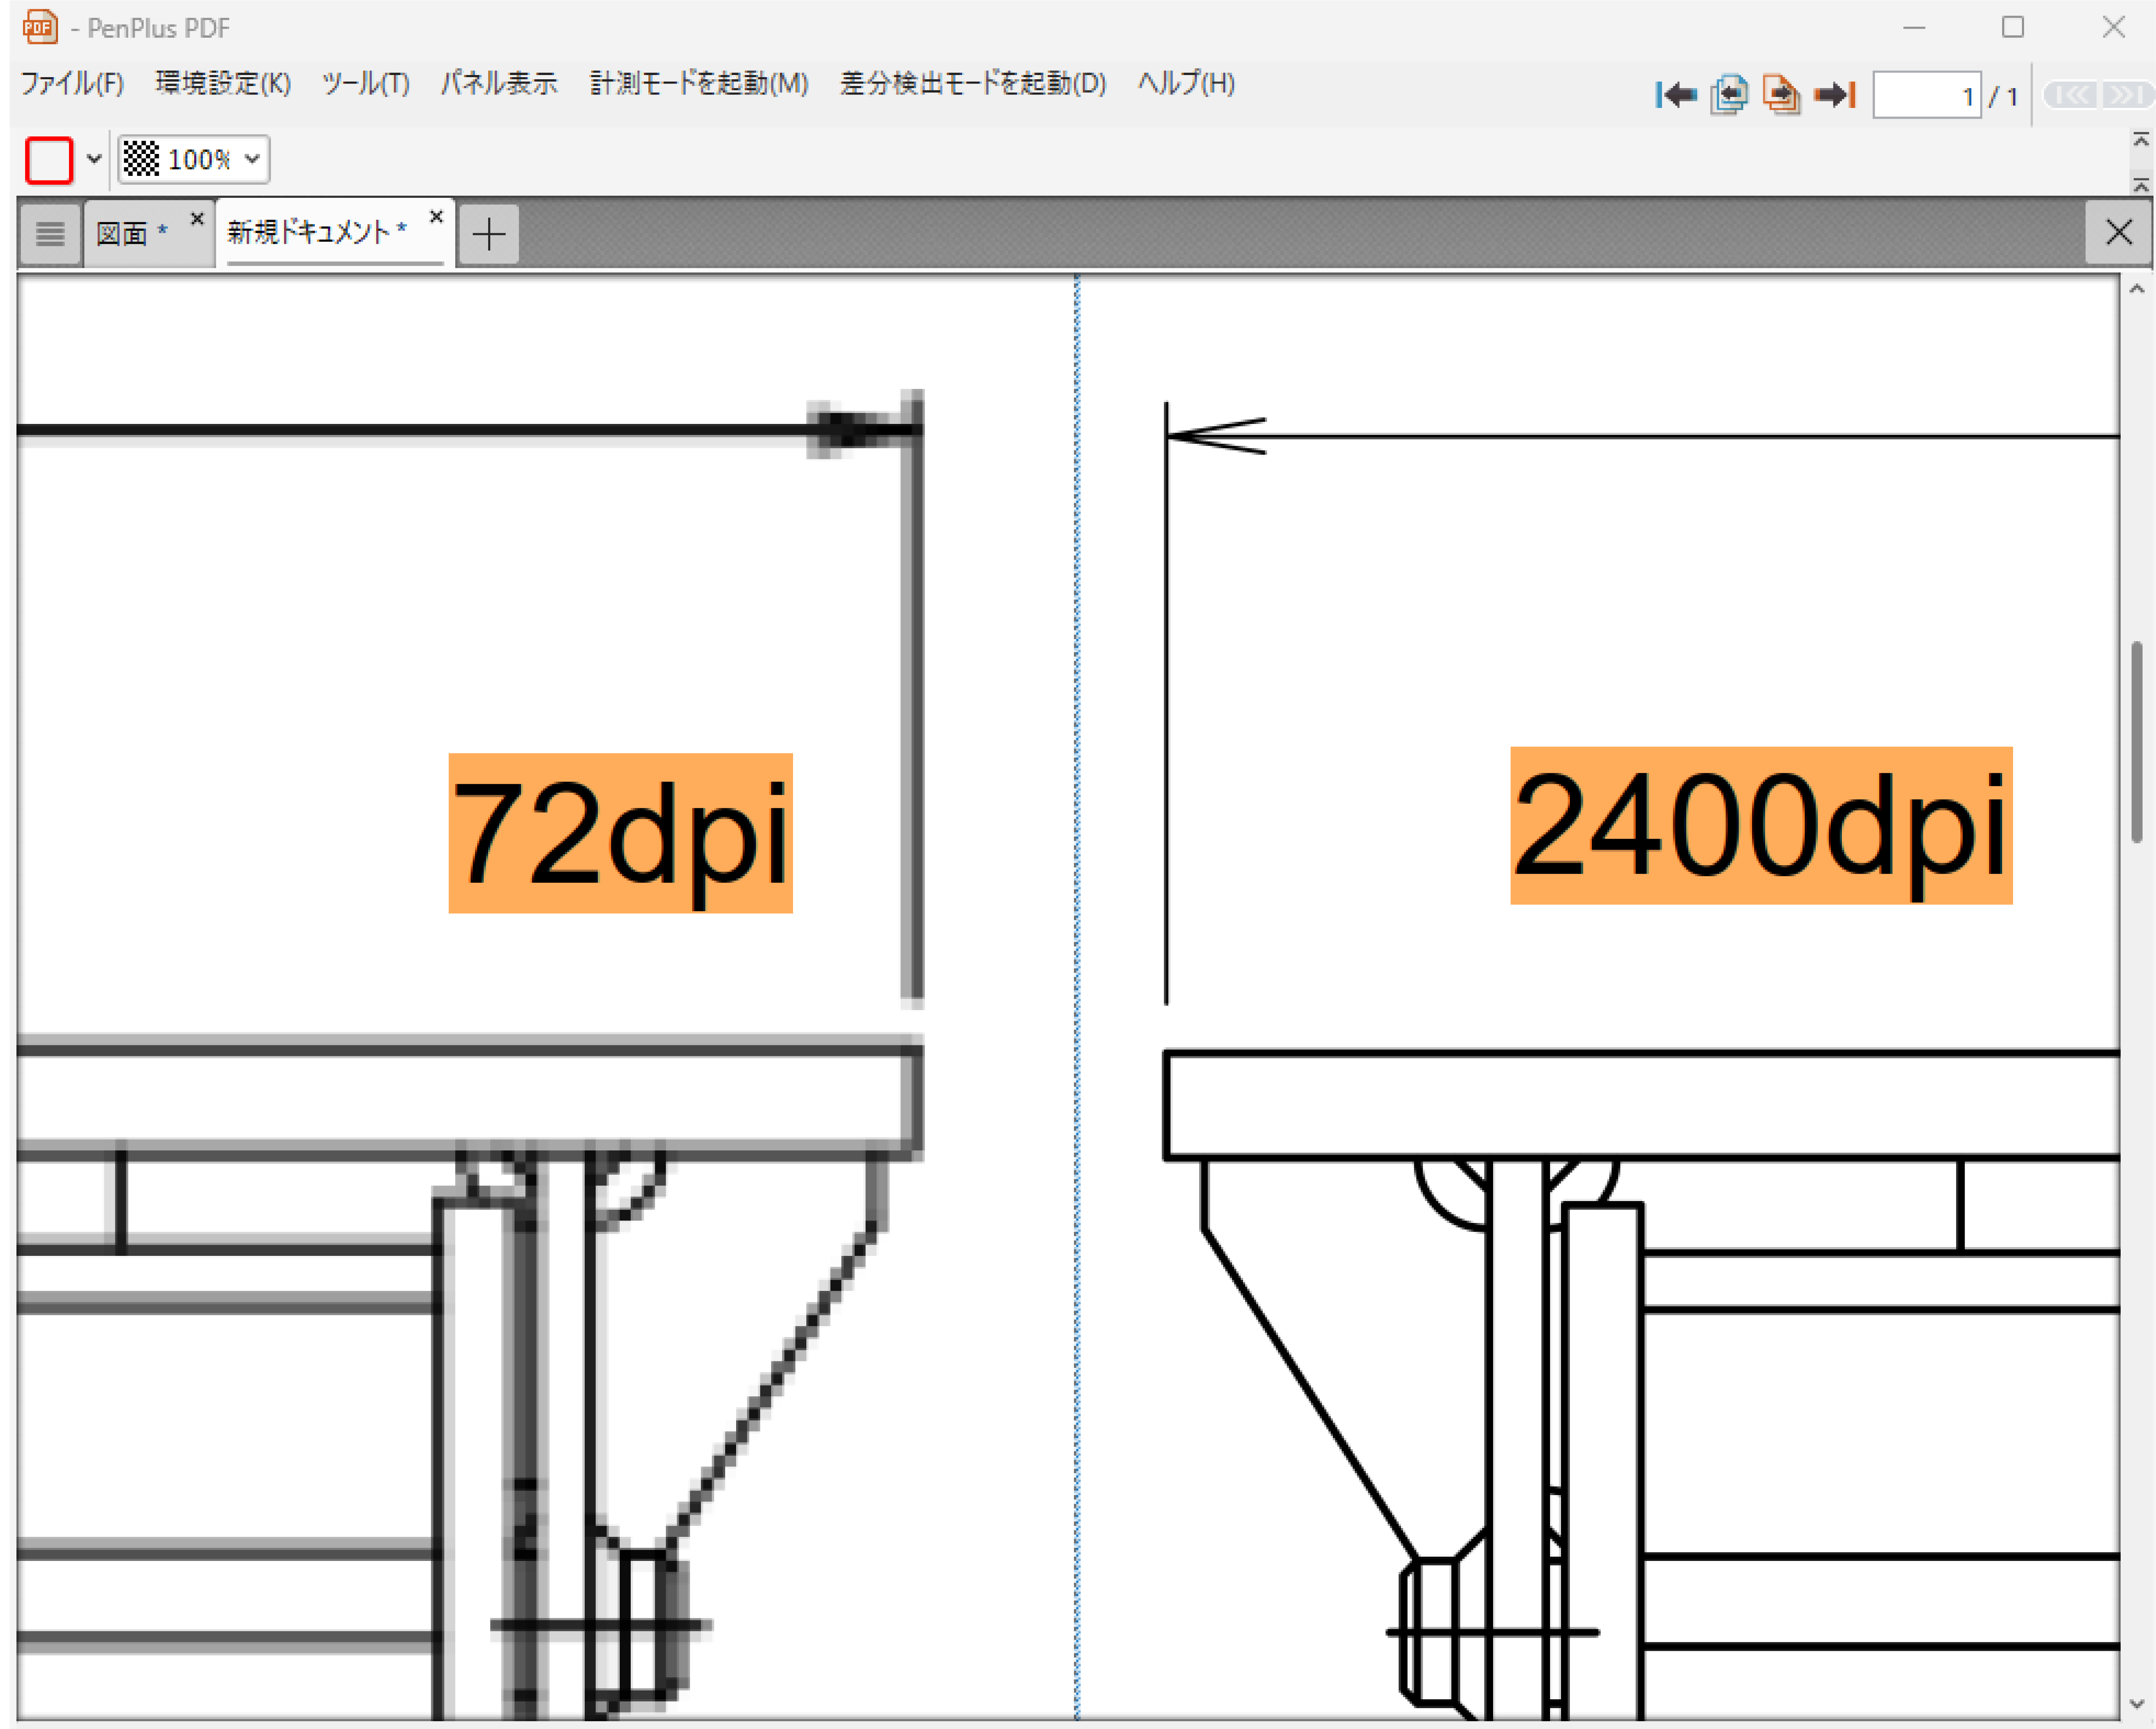This screenshot has height=1729, width=2156.
Task: Click the scrollbar down arrow
Action: [x=2137, y=1704]
